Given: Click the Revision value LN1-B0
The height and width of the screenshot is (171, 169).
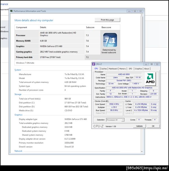Looking at the screenshot, I should pyautogui.click(x=153, y=94).
